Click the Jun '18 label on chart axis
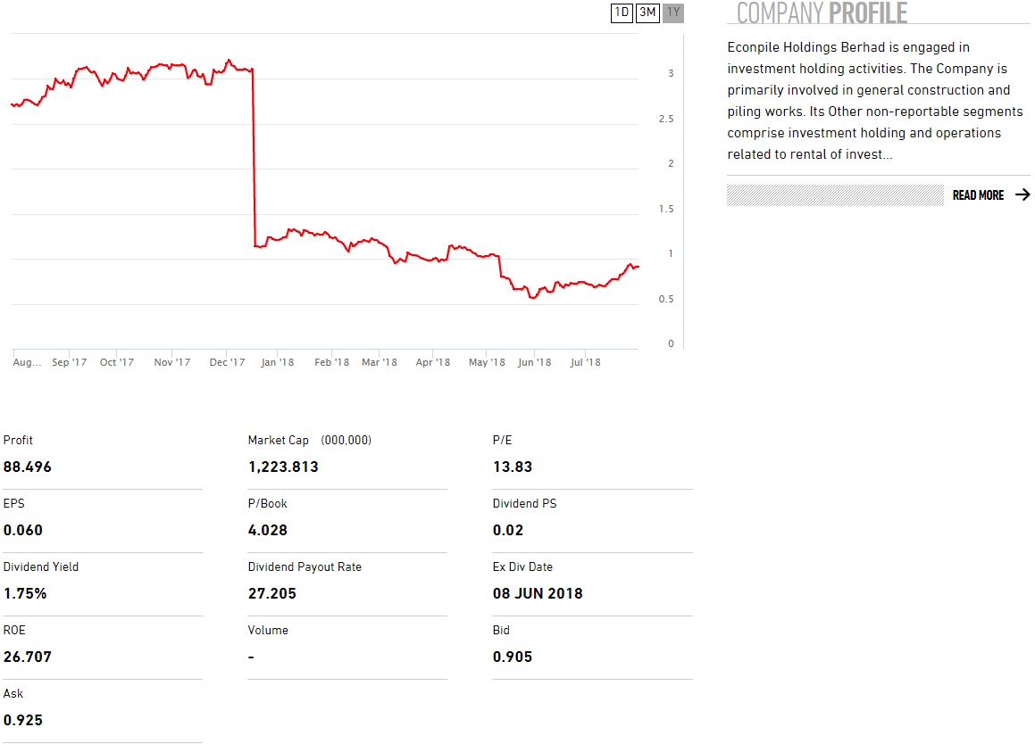Image resolution: width=1035 pixels, height=744 pixels. 534,362
